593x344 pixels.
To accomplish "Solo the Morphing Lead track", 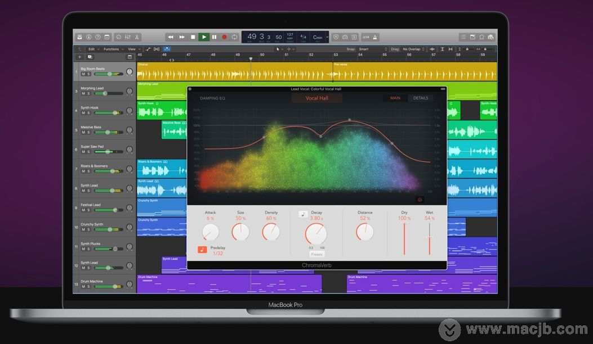I will tap(88, 93).
